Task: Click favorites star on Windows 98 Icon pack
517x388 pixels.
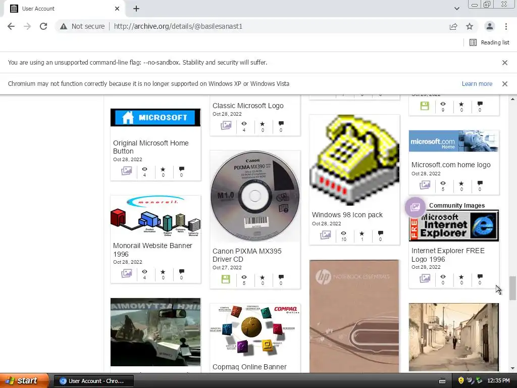Action: (362, 233)
